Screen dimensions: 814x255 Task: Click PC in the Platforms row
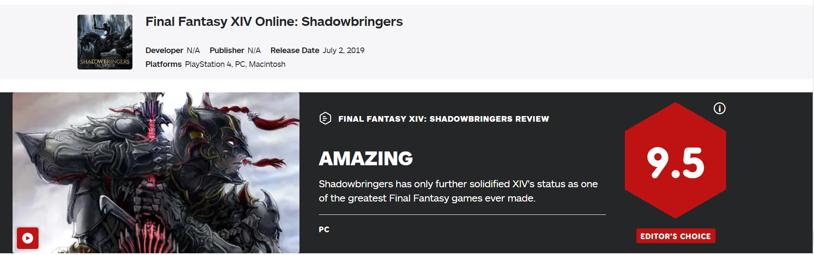click(240, 64)
